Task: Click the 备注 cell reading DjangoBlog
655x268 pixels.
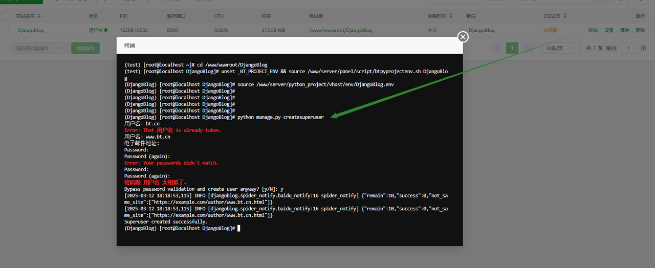Action: [x=482, y=30]
